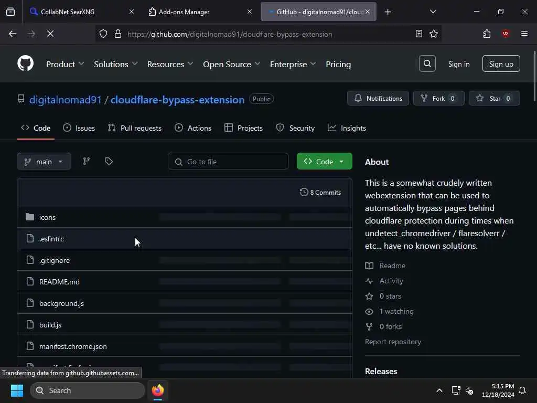Open a new browser tab
Viewport: 537px width, 403px height.
tap(388, 12)
